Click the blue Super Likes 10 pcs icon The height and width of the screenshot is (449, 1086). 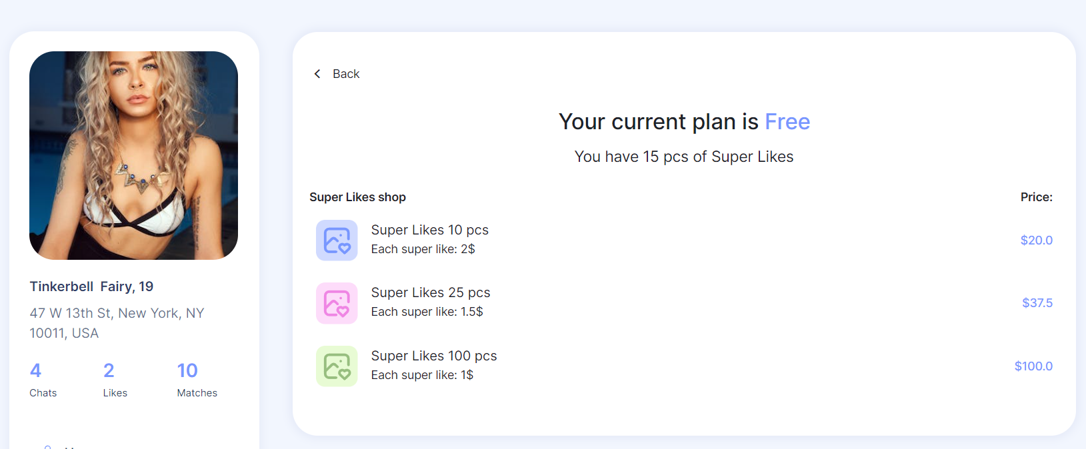[337, 240]
